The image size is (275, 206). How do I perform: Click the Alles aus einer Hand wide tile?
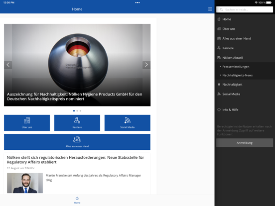tap(77, 142)
